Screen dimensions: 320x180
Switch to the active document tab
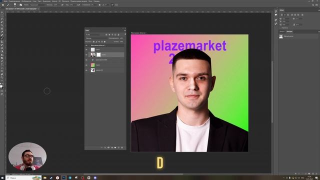[x=21, y=9]
